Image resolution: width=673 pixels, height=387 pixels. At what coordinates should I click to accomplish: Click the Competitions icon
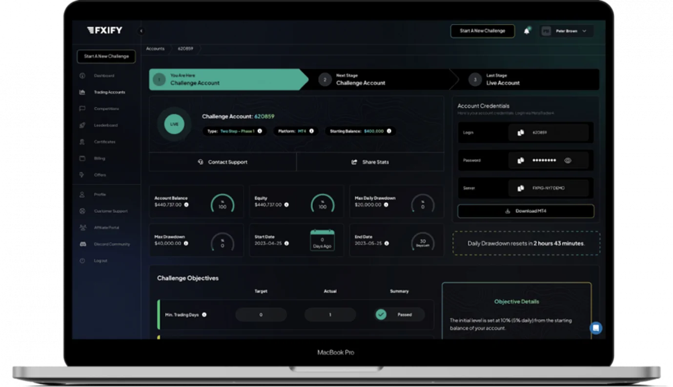82,108
